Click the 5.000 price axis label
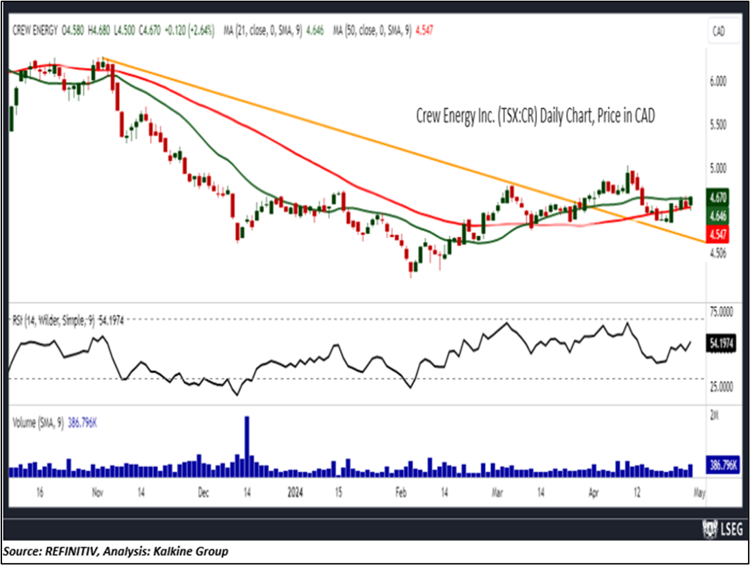 718,168
